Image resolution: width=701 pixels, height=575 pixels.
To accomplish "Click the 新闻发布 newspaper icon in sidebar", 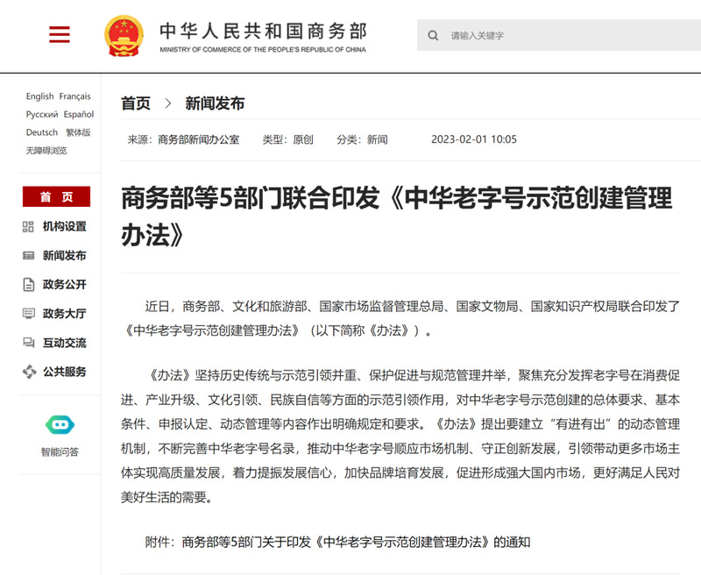I will click(x=28, y=256).
